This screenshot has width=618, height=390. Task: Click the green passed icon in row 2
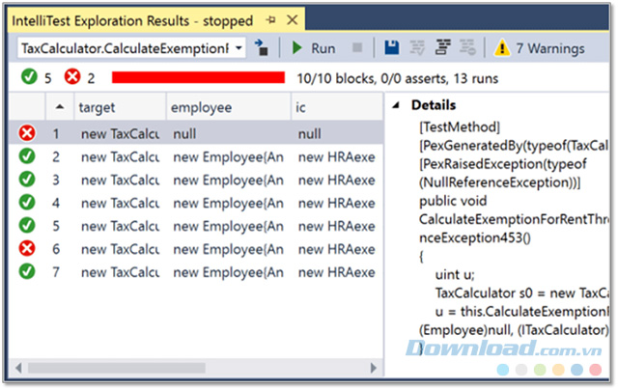click(x=27, y=157)
